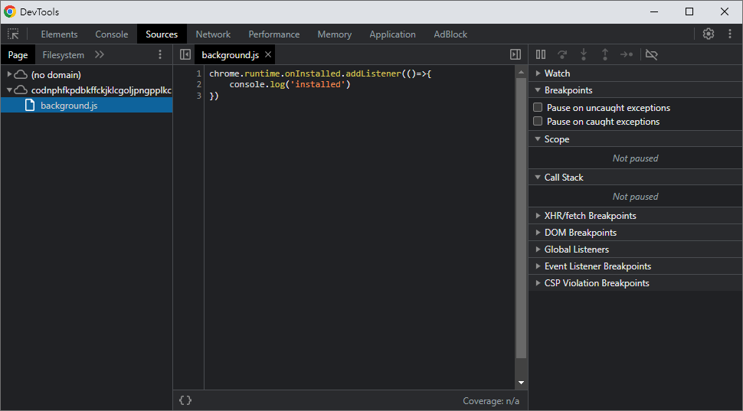Open DevTools settings gear
The width and height of the screenshot is (743, 411).
pyautogui.click(x=709, y=34)
